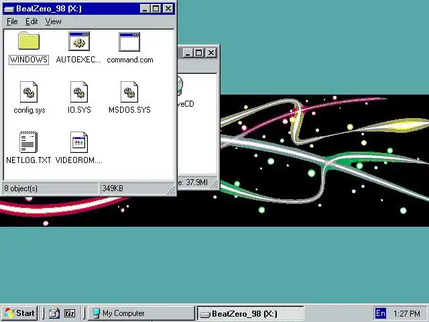The height and width of the screenshot is (322, 429).
Task: Click the En language indicator in tray
Action: coord(381,313)
